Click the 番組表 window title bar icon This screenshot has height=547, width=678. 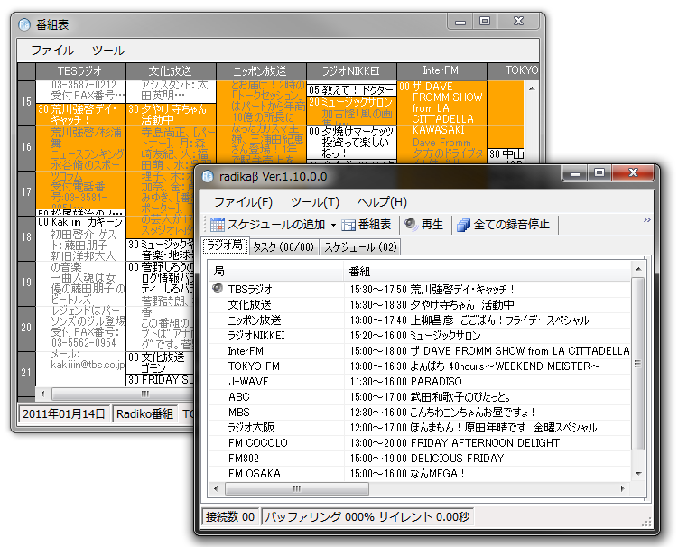(x=24, y=24)
